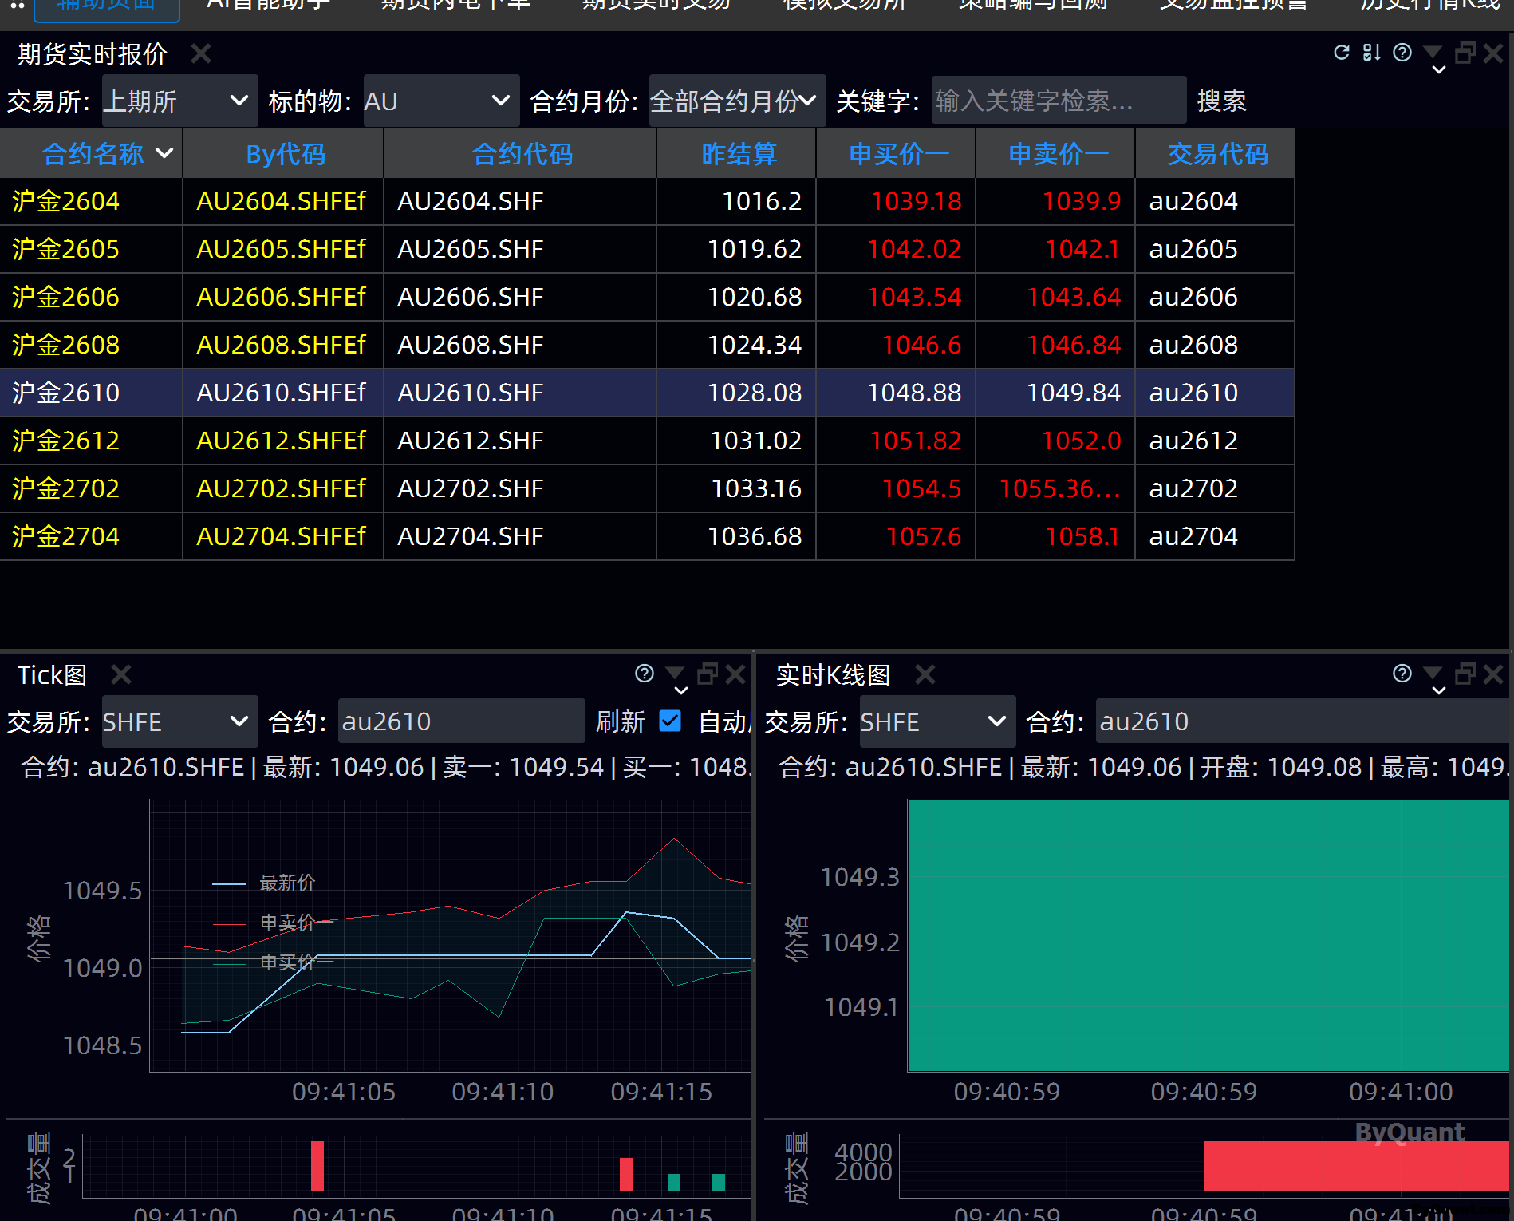
Task: Click the refresh icon in the quotes panel
Action: 1342,53
